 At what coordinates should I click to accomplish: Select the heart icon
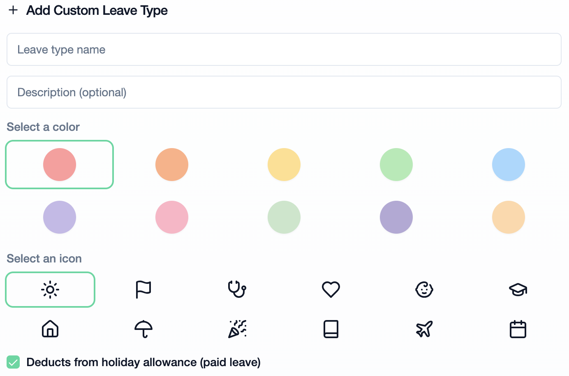point(331,290)
